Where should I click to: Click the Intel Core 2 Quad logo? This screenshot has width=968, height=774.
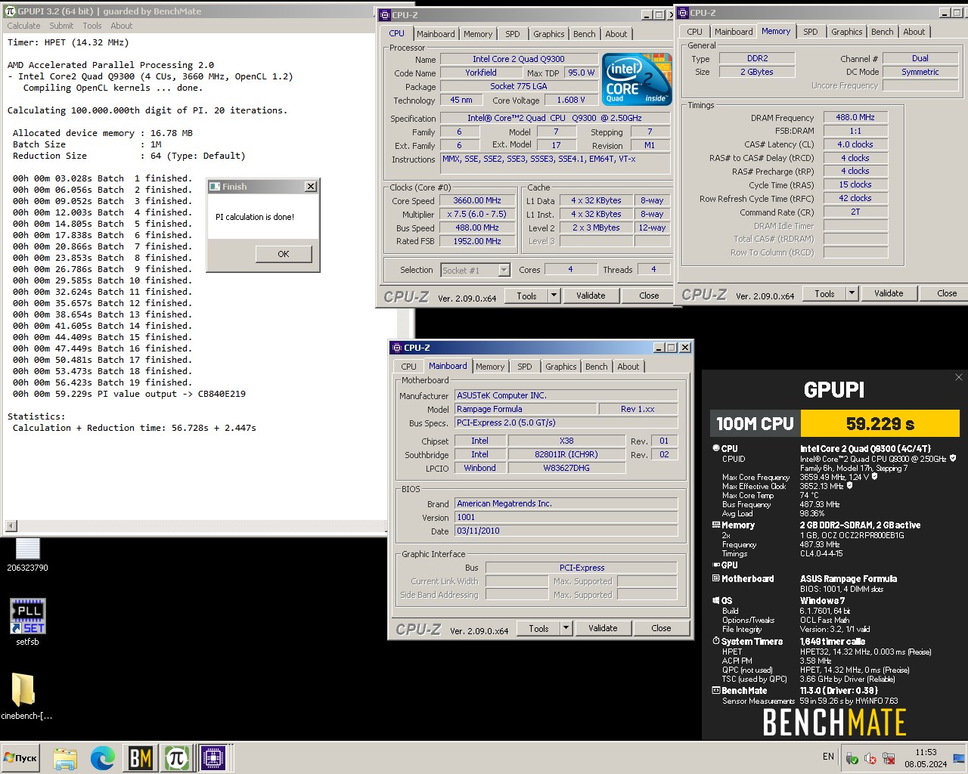pyautogui.click(x=636, y=79)
